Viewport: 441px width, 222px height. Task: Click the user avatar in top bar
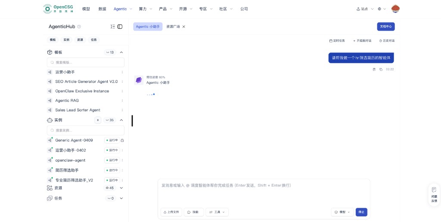pyautogui.click(x=395, y=9)
